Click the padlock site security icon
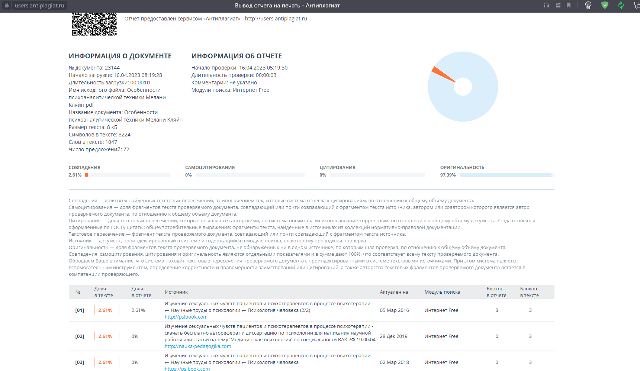The width and height of the screenshot is (640, 371). click(6, 6)
